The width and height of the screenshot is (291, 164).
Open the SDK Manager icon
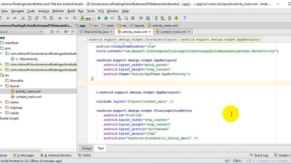pos(170,18)
